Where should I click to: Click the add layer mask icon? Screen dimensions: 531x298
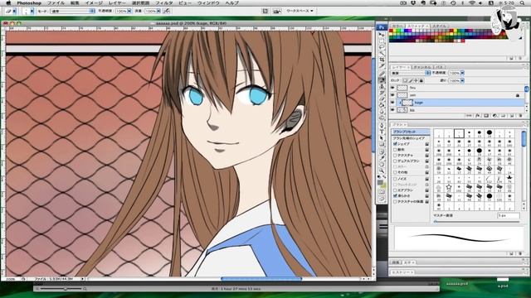(486, 116)
